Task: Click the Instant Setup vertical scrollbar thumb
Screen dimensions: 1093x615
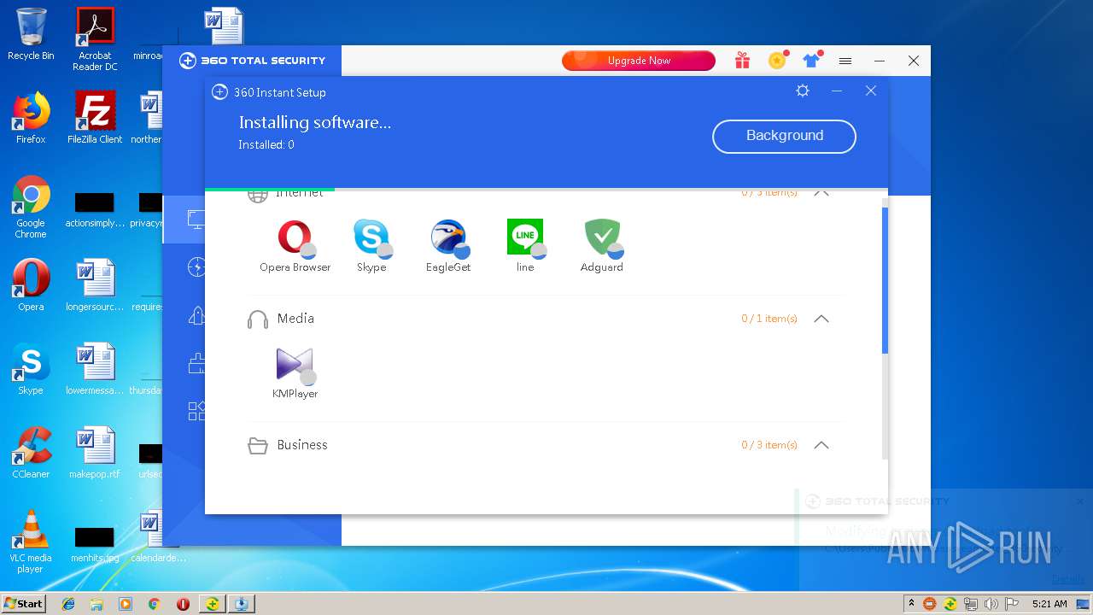Action: coord(885,280)
